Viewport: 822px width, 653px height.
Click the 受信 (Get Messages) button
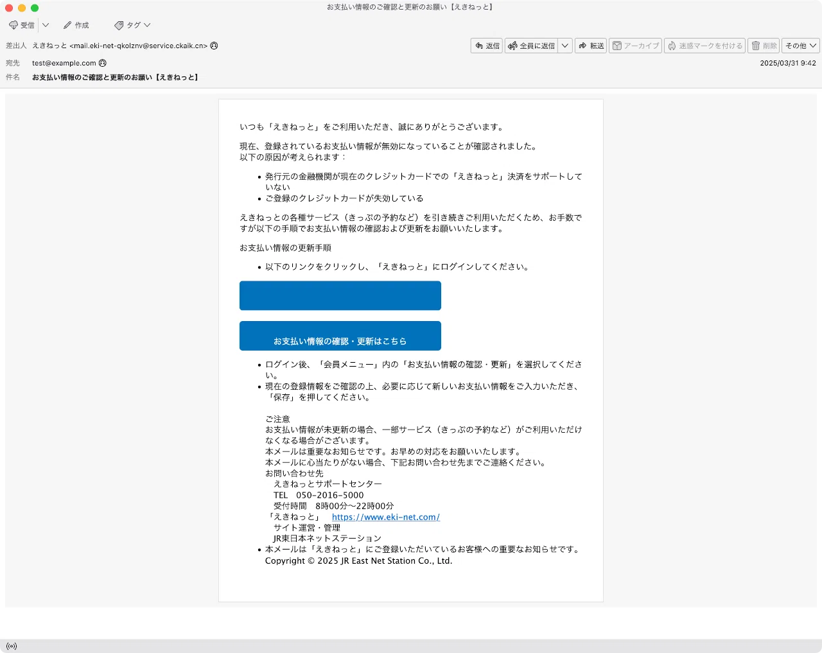tap(21, 25)
